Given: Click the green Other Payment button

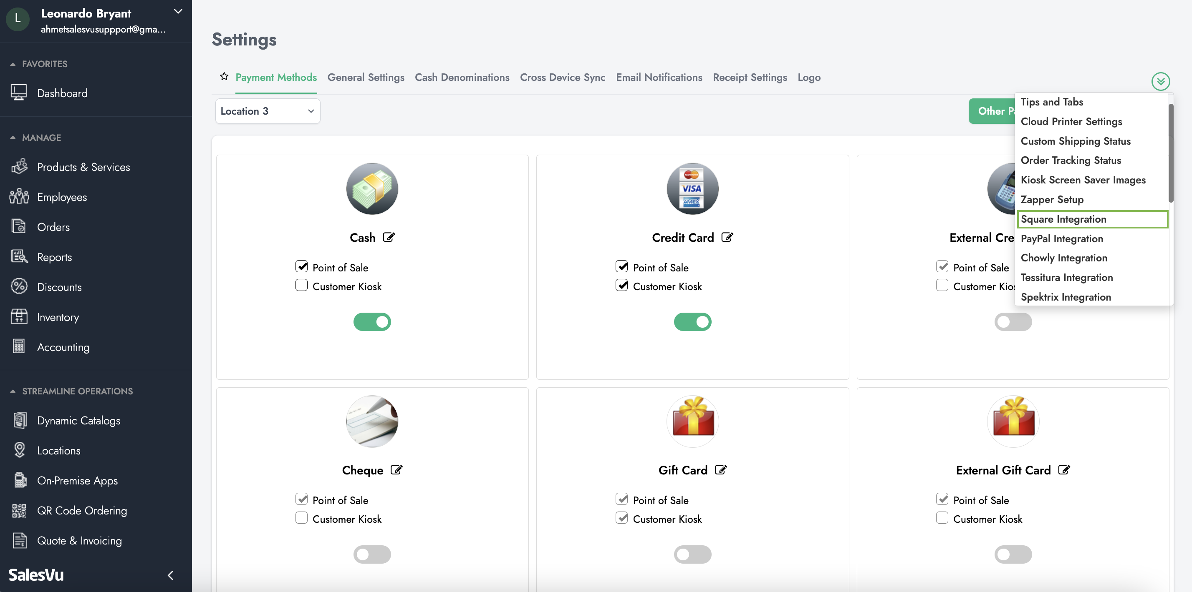Looking at the screenshot, I should click(991, 111).
